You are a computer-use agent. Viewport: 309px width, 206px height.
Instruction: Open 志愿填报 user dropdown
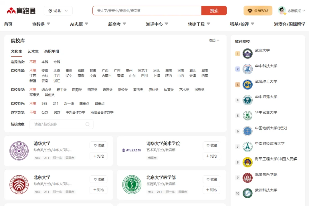[296, 11]
